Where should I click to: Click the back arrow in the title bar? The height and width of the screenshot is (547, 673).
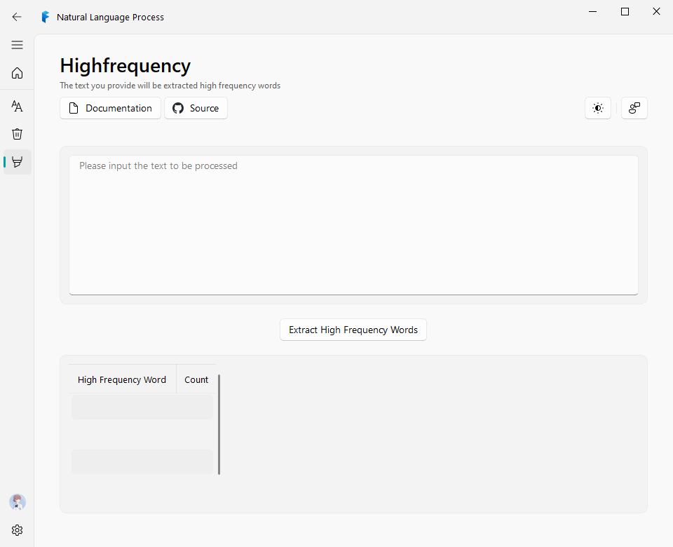pyautogui.click(x=17, y=17)
